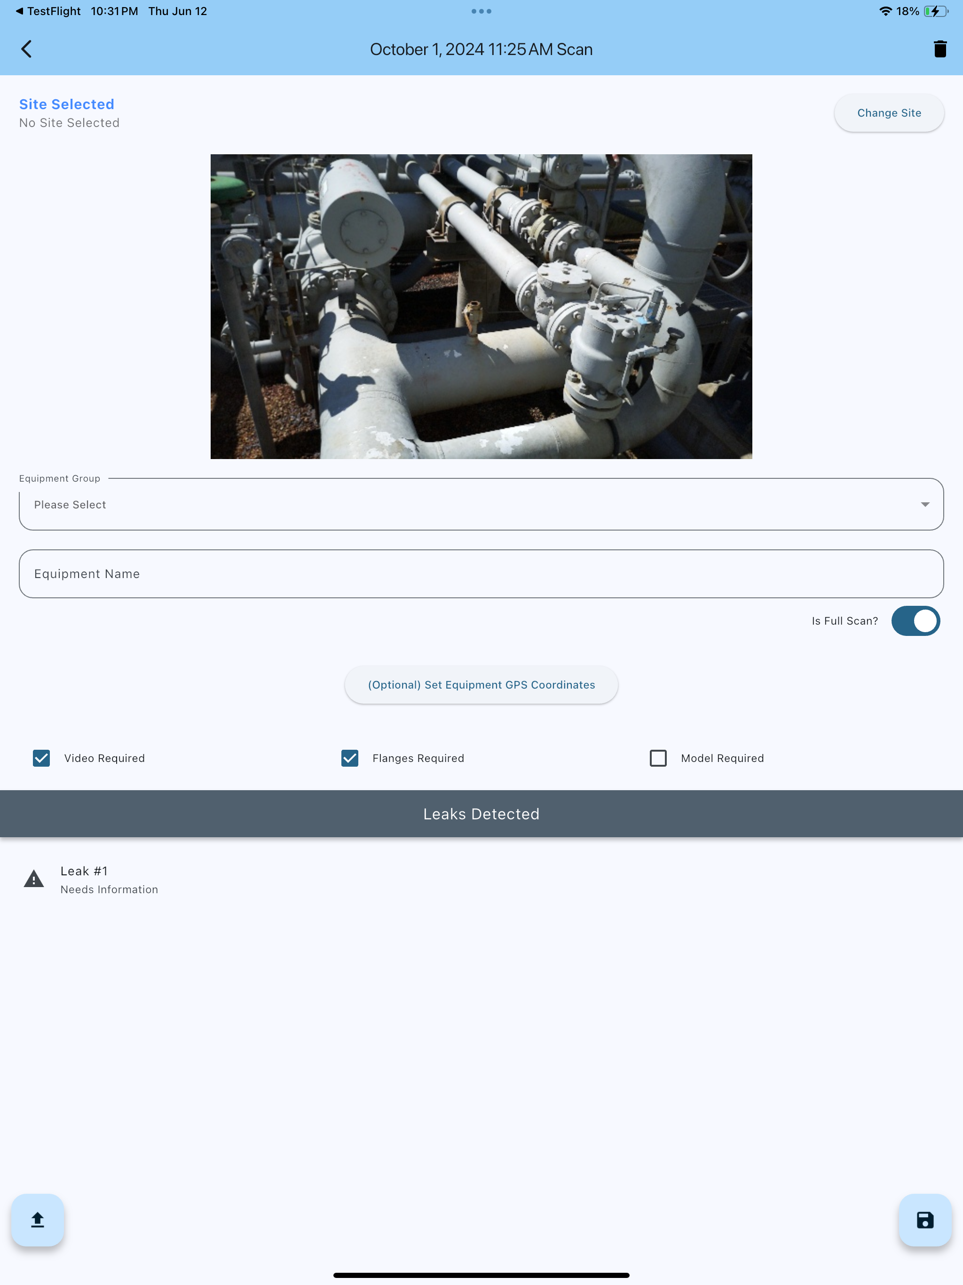Uncheck the Flanges Required checkbox

pos(350,758)
